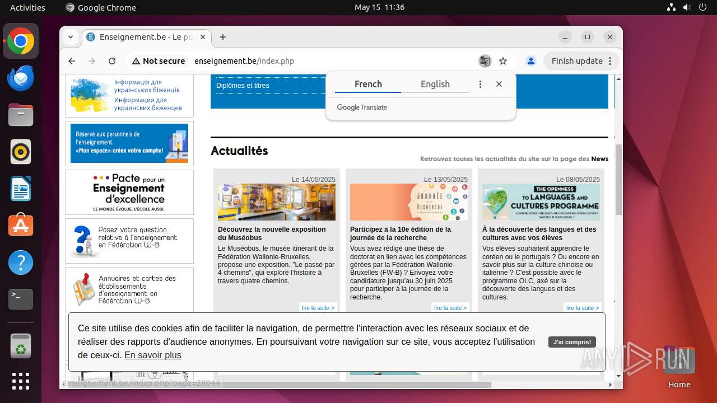Click Finish update button

581,61
